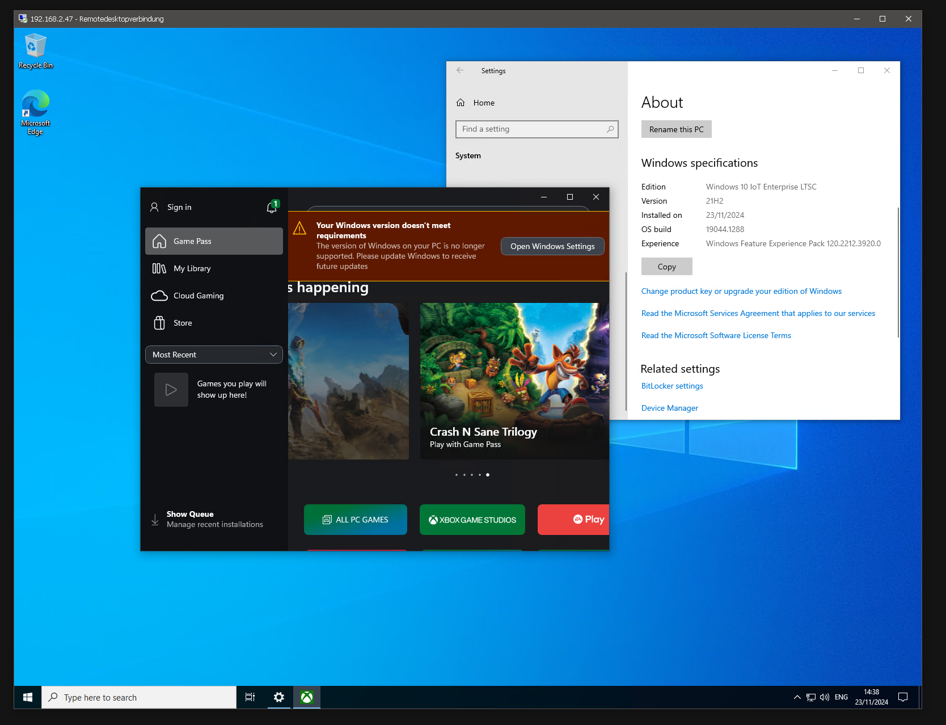This screenshot has width=946, height=725.
Task: Click the search magnifier in Settings
Action: 610,129
